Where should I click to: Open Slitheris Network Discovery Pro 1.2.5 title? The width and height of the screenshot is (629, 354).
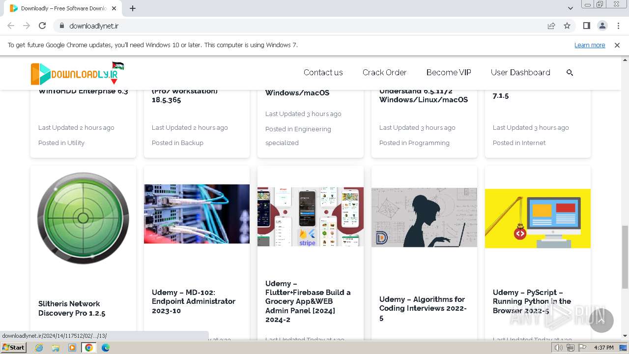tap(72, 308)
